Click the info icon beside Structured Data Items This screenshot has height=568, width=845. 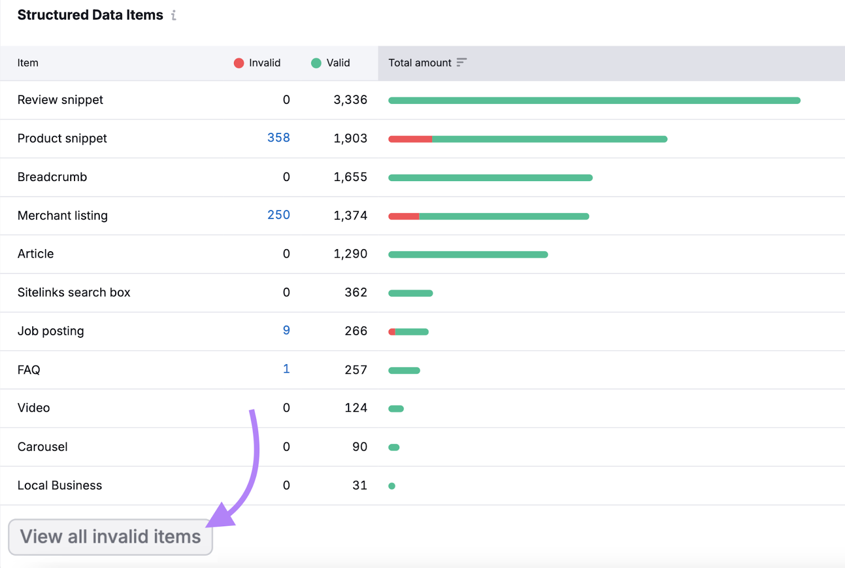tap(174, 15)
